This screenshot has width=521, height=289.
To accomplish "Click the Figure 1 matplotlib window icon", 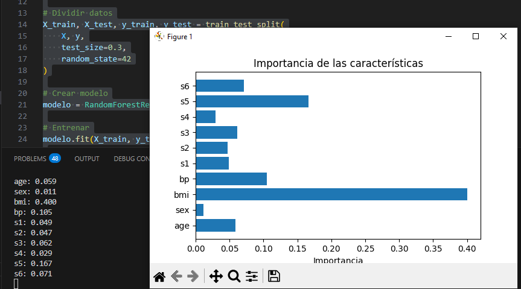I will point(159,36).
